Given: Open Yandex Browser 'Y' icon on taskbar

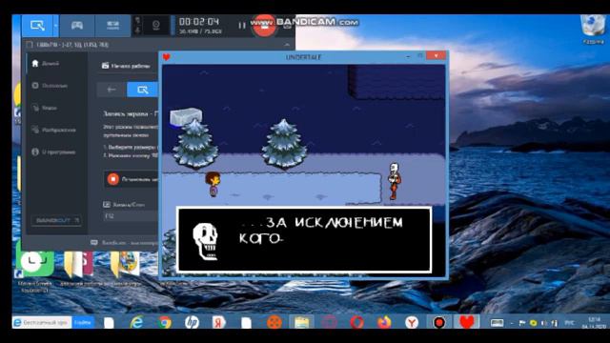Looking at the screenshot, I should tap(412, 322).
